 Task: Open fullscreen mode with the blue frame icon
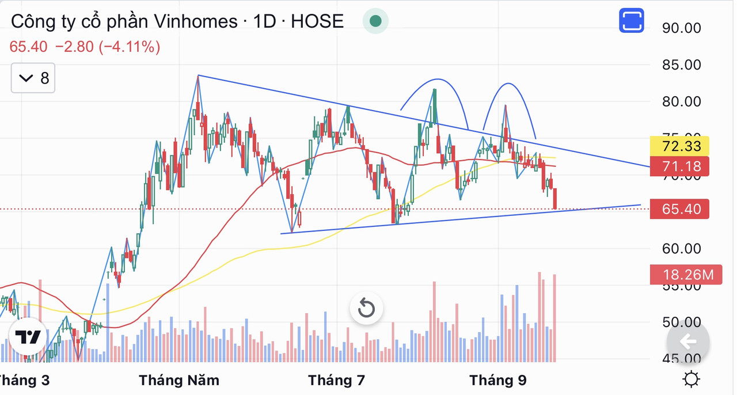click(632, 21)
